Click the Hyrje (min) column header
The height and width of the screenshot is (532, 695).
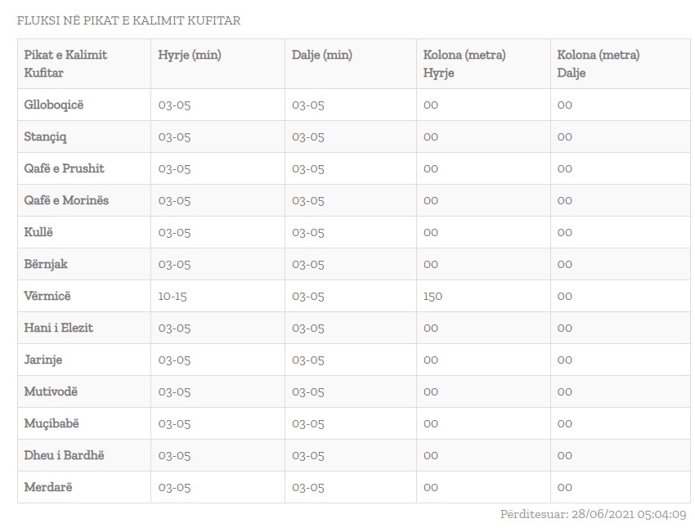click(190, 56)
